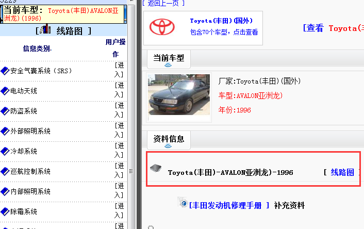This screenshot has width=364, height=229.
Task: Click 进入 for 外部照明系统
Action: point(119,130)
